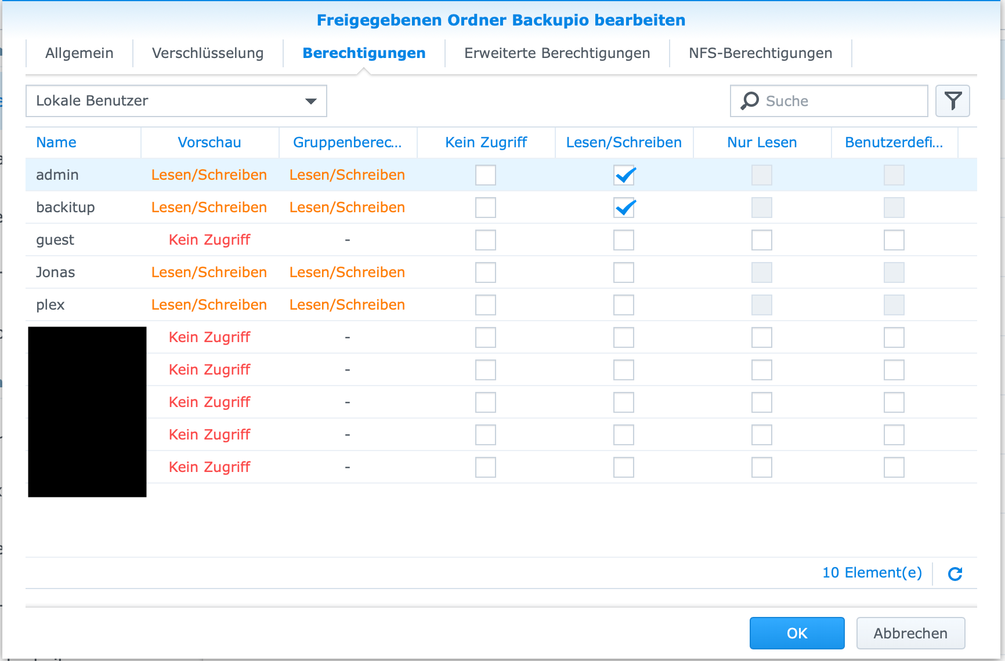Image resolution: width=1005 pixels, height=661 pixels.
Task: Click the Abbrechen button
Action: [x=910, y=633]
